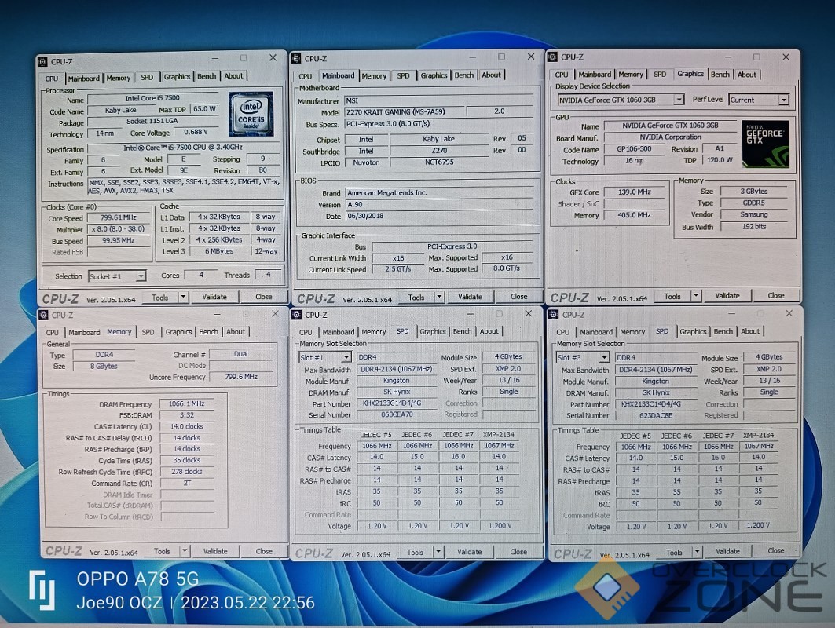Expand the Tools arrow in the processor info window
Viewport: 835px width, 628px height.
(183, 297)
